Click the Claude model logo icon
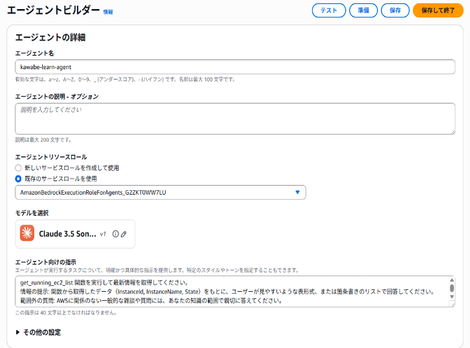 [x=27, y=234]
